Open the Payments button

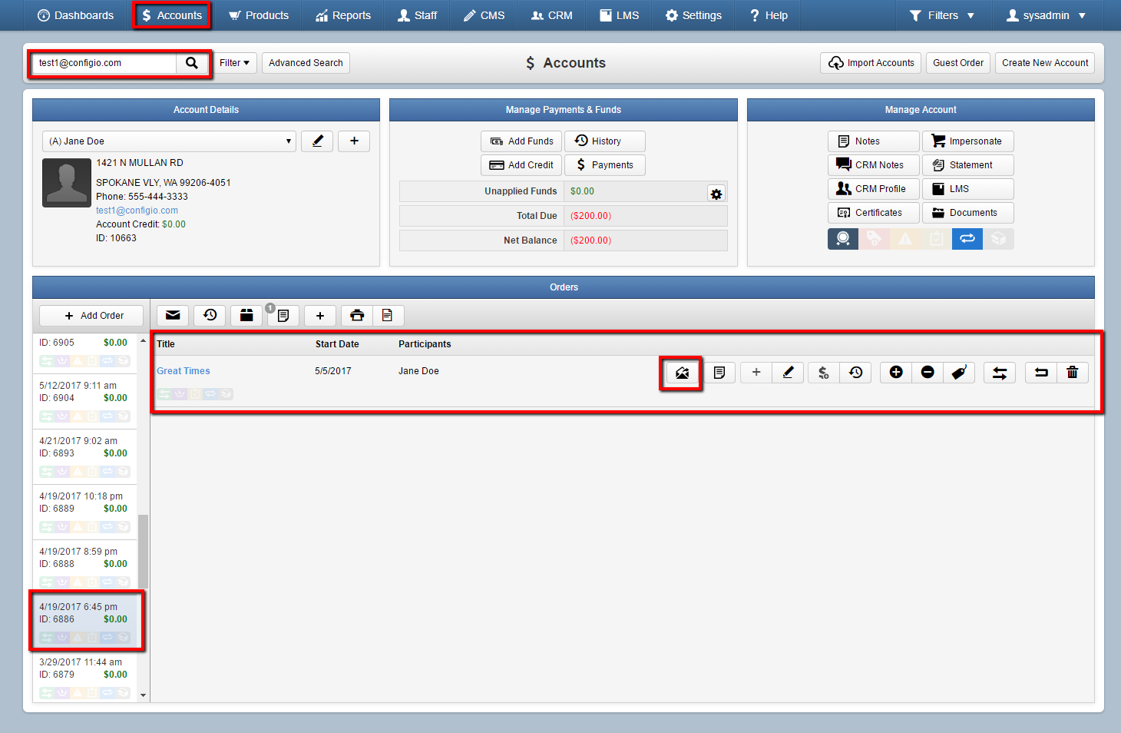click(605, 165)
